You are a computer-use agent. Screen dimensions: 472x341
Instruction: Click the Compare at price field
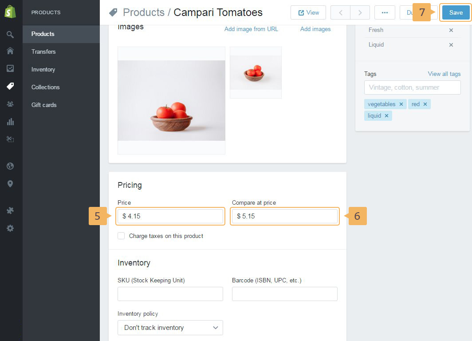(285, 216)
